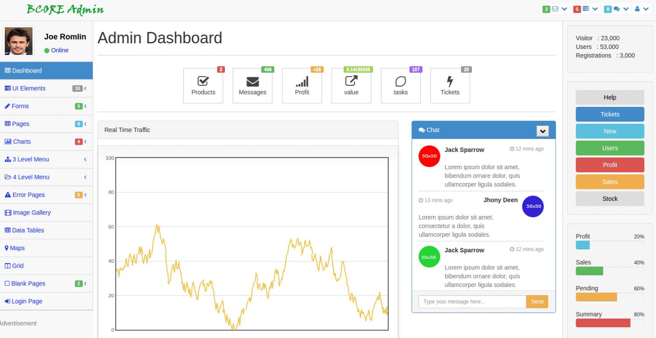Expand the 4 Level Menu item
Image resolution: width=656 pixels, height=338 pixels.
[x=46, y=177]
